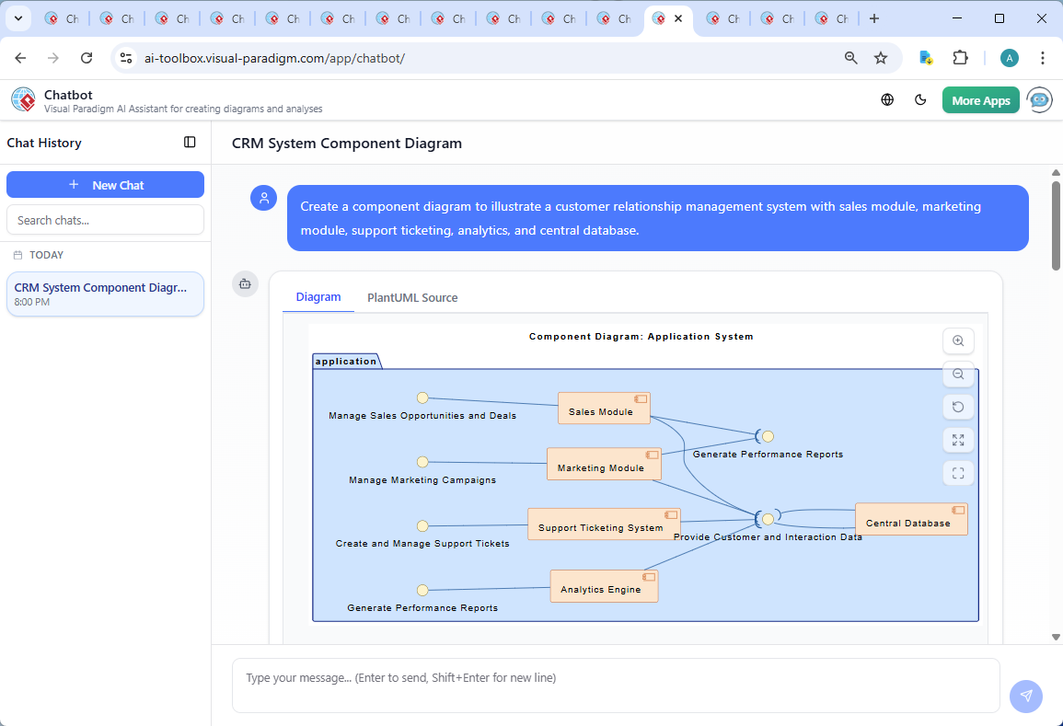The height and width of the screenshot is (726, 1063).
Task: Click the message input field
Action: 615,677
